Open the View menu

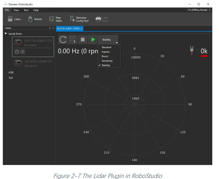pyautogui.click(x=16, y=10)
